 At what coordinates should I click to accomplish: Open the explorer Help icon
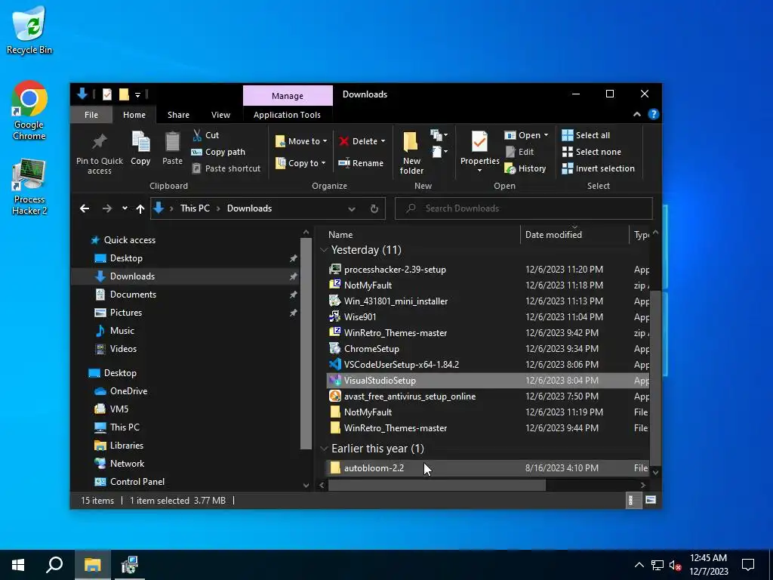[x=654, y=115]
